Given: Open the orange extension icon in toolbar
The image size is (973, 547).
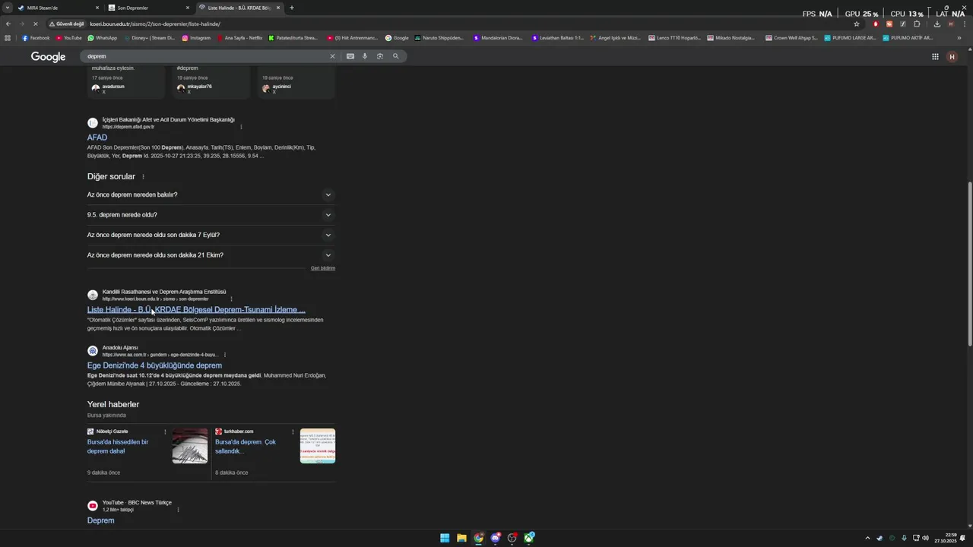Looking at the screenshot, I should point(889,24).
